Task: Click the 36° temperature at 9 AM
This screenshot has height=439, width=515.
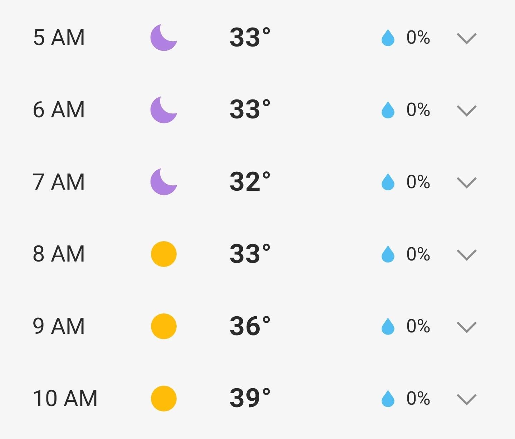Action: tap(250, 326)
